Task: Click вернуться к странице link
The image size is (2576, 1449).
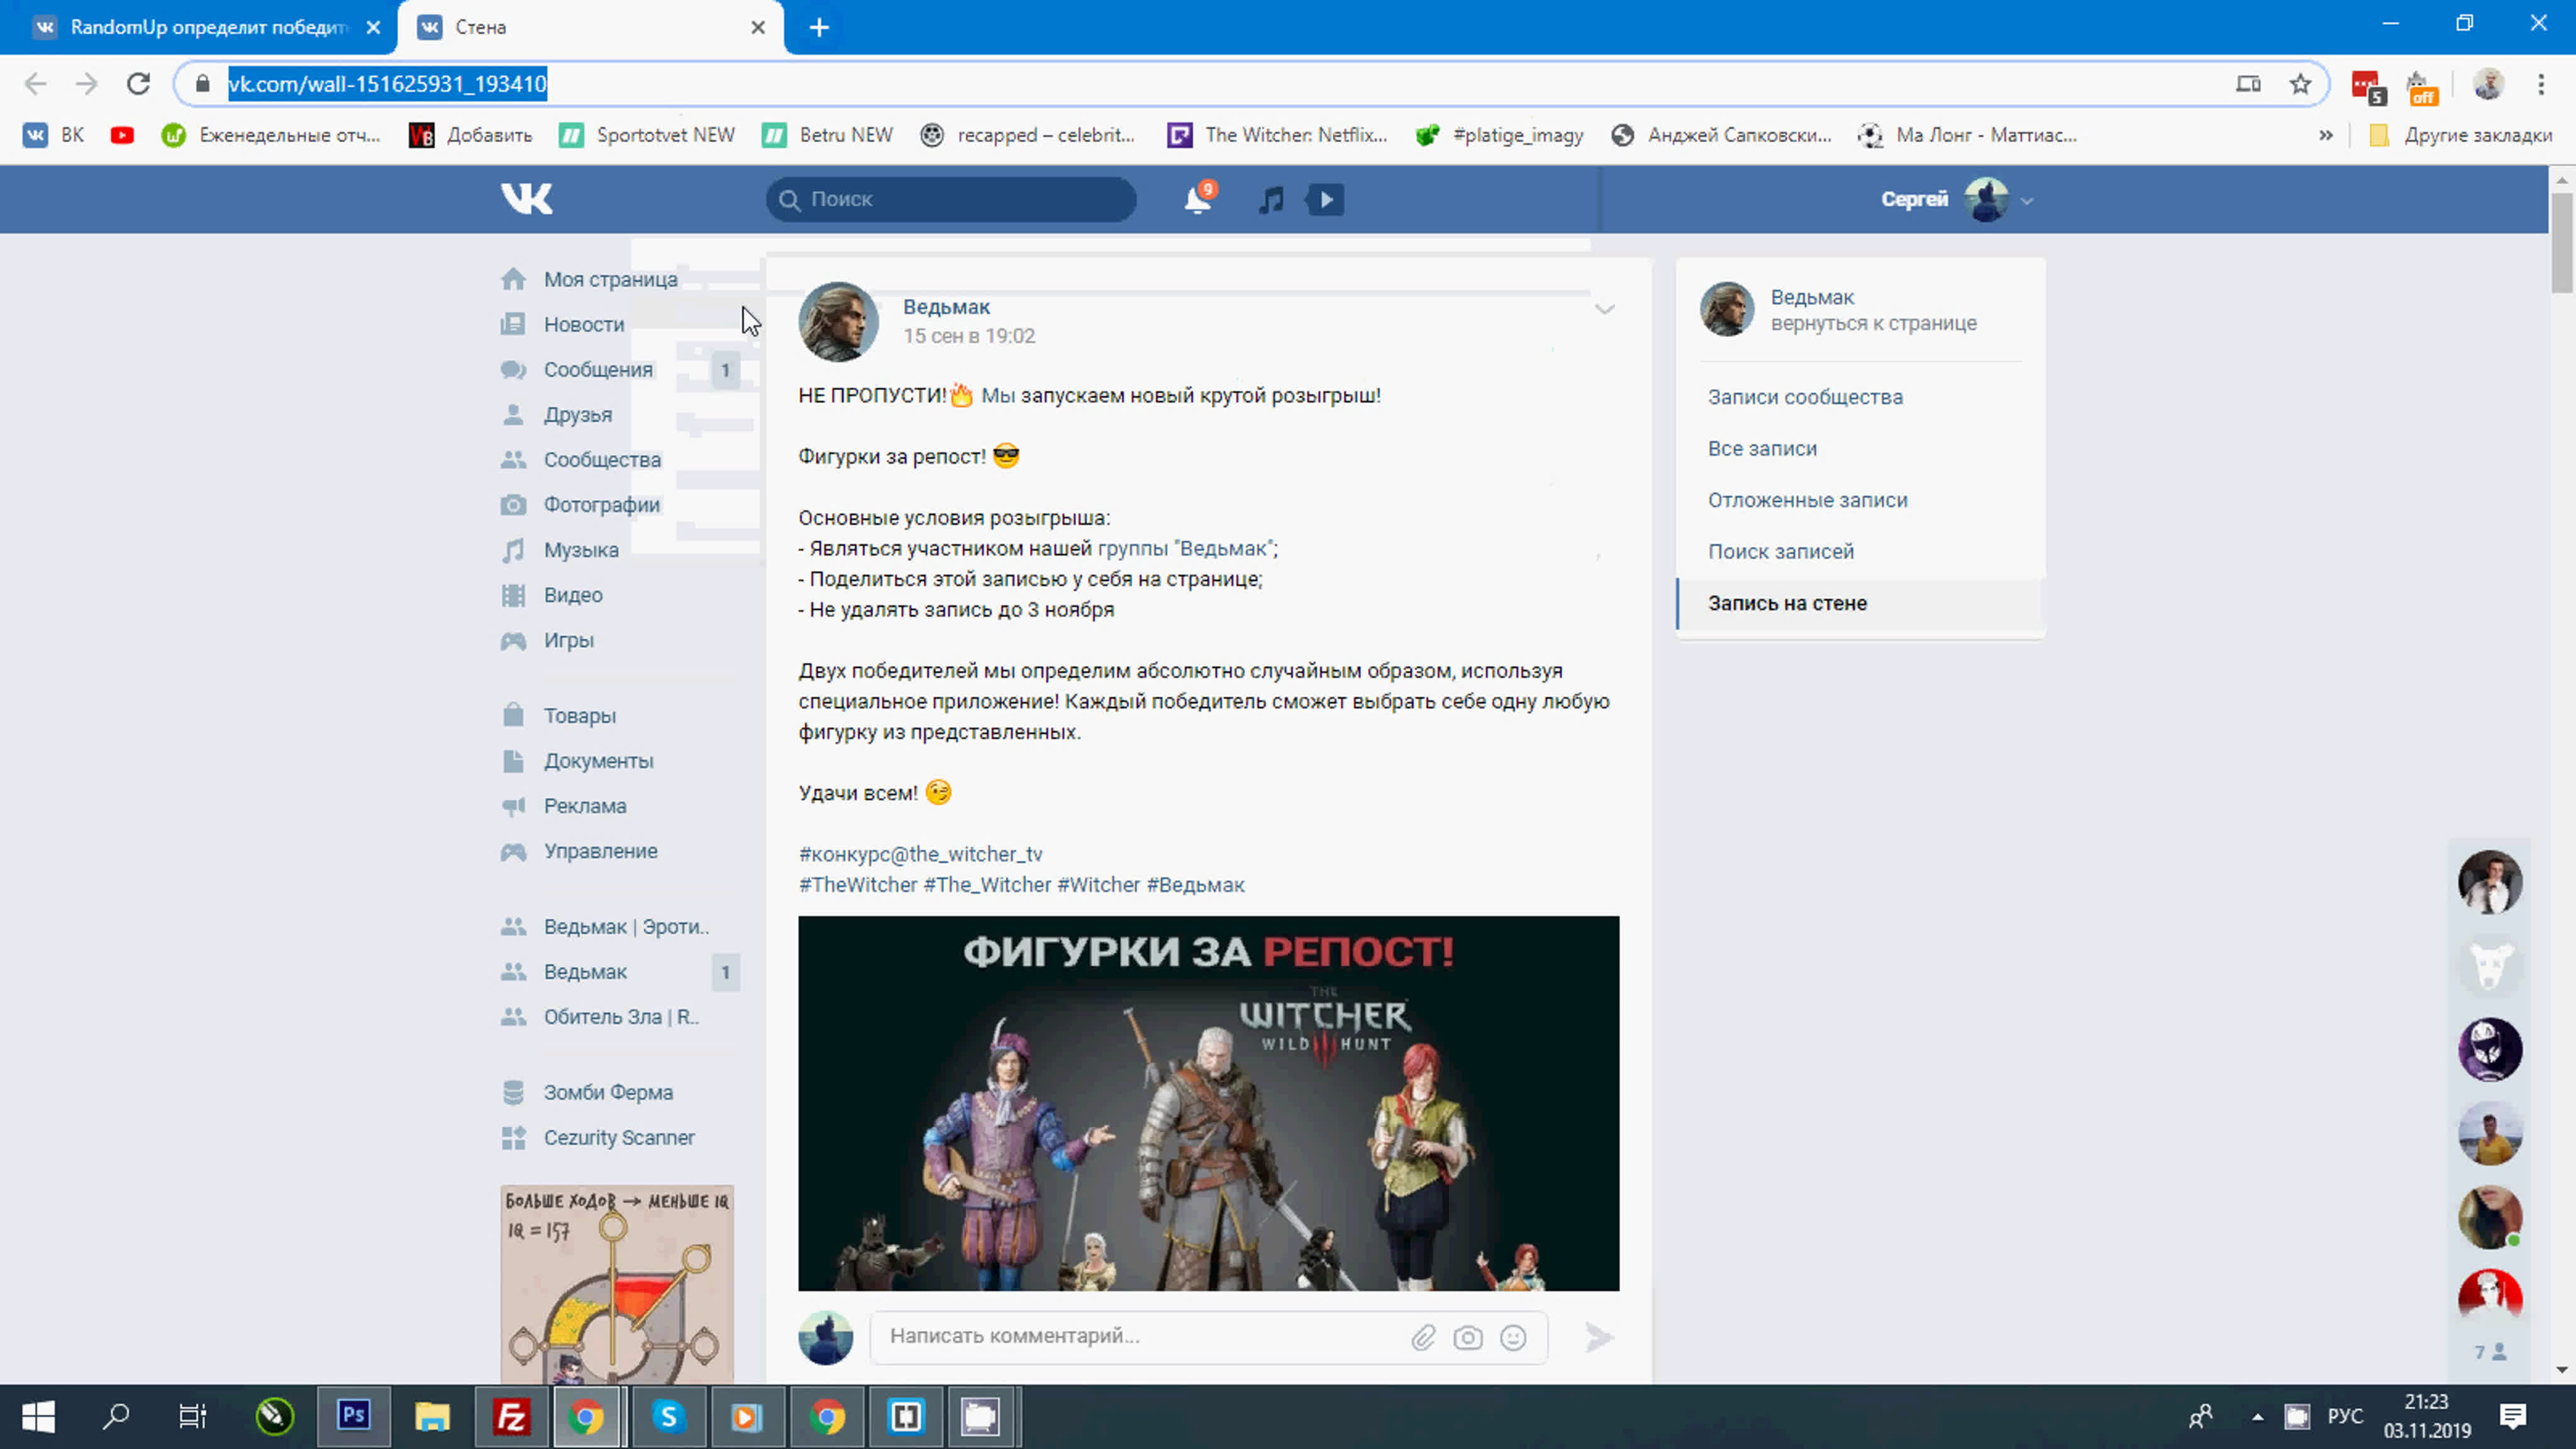Action: point(1873,323)
